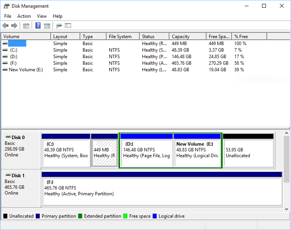Select the (D:) 146.48 GB NTFS partition block
This screenshot has width=291, height=230.
pos(146,150)
